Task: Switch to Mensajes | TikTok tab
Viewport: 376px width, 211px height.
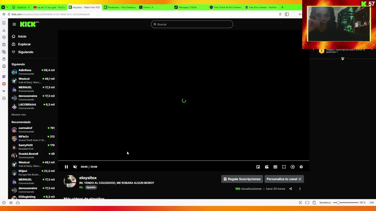Action: coord(190,7)
